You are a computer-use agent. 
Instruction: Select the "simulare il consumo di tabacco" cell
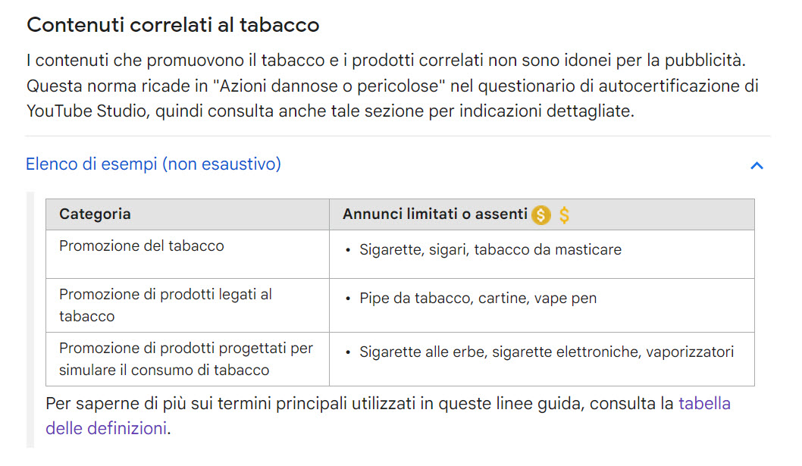click(188, 359)
